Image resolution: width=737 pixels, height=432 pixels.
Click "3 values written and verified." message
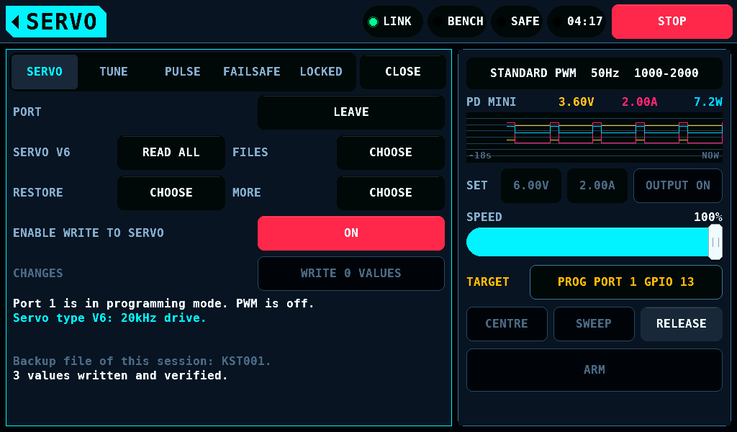(120, 376)
